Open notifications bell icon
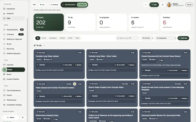 tap(162, 5)
